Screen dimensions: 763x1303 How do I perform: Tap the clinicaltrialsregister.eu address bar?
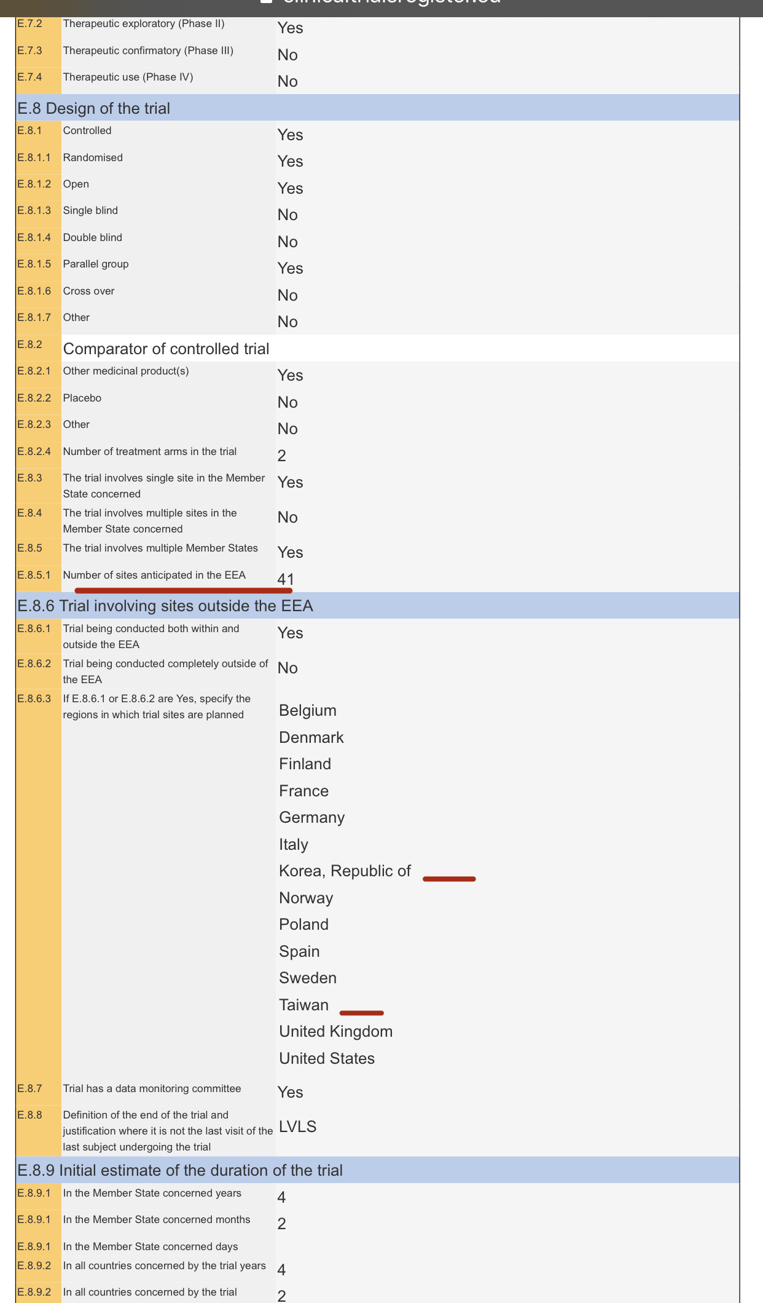click(x=391, y=2)
